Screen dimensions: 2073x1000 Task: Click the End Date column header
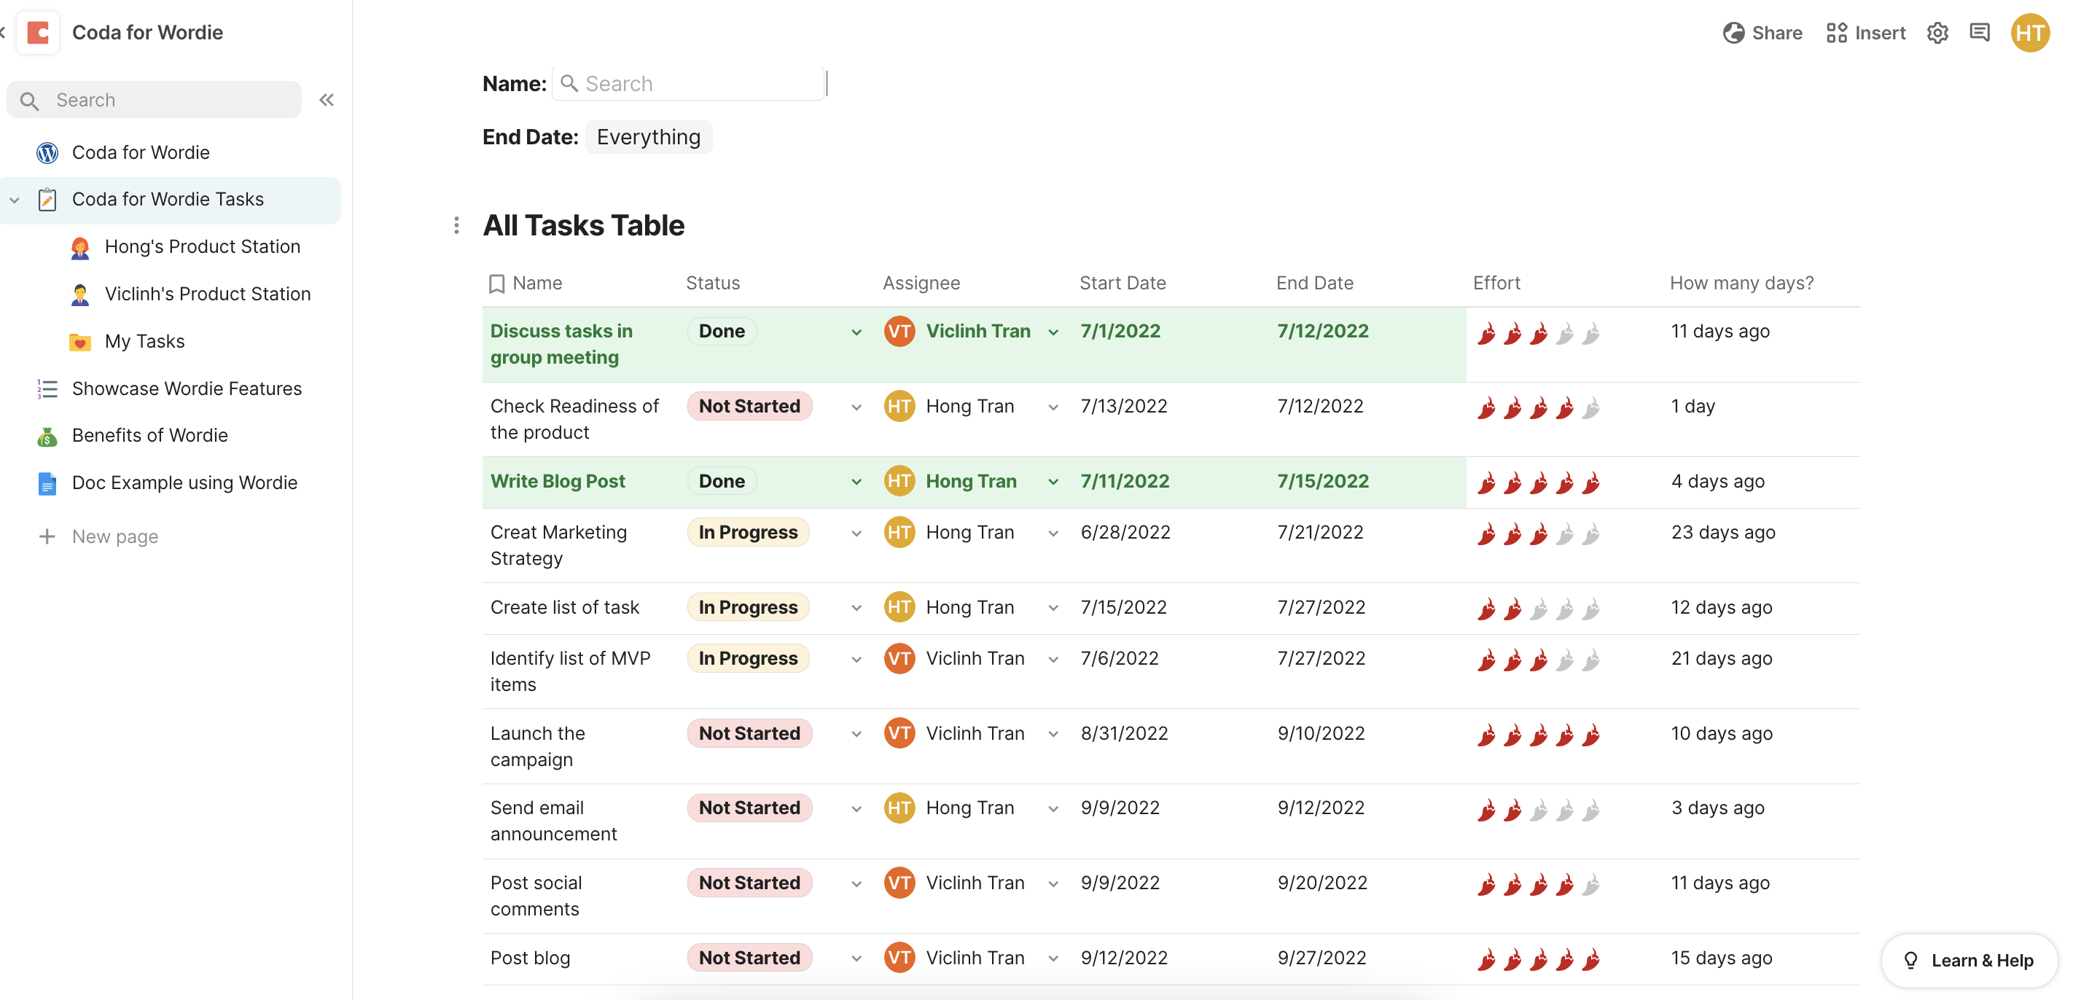coord(1314,284)
